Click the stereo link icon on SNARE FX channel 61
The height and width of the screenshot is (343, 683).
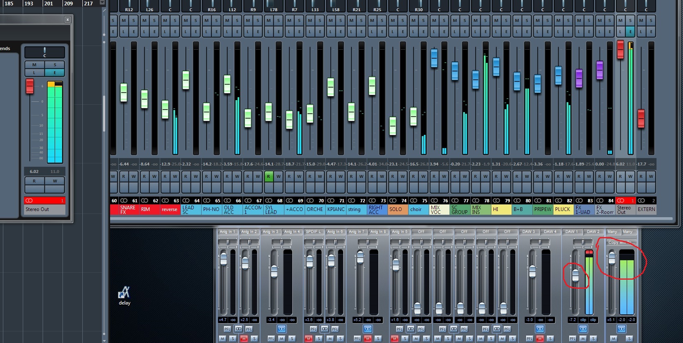pos(124,201)
